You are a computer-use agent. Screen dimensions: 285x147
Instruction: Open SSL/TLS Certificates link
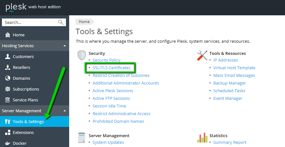click(x=111, y=68)
